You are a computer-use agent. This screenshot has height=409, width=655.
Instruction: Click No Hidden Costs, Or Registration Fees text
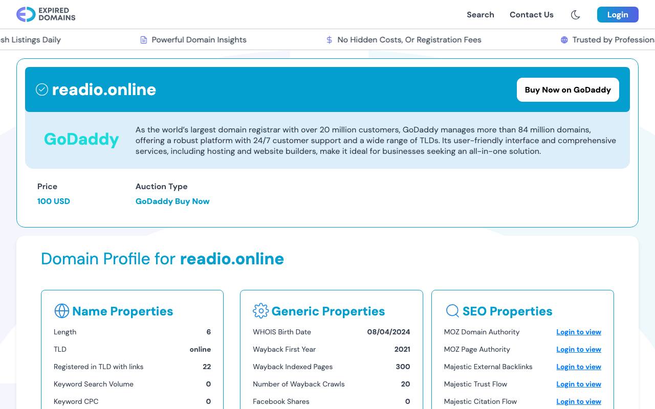(409, 40)
